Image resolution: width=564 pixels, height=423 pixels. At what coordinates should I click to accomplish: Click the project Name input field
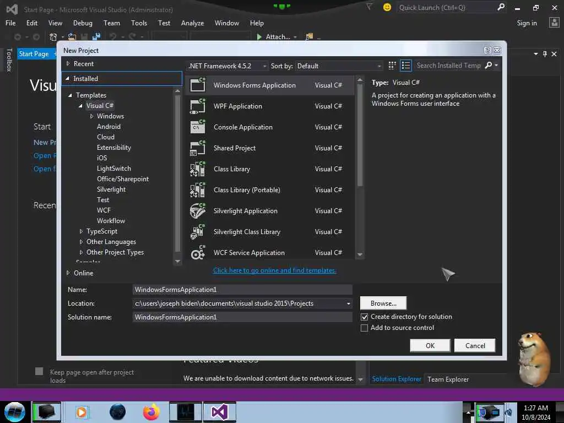coord(242,290)
